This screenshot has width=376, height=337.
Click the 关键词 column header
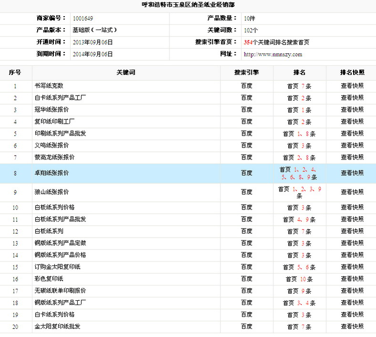[126, 73]
